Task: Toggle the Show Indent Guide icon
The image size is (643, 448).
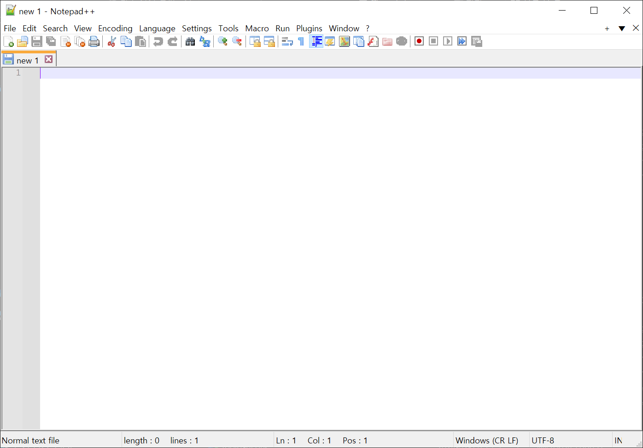Action: click(x=316, y=41)
